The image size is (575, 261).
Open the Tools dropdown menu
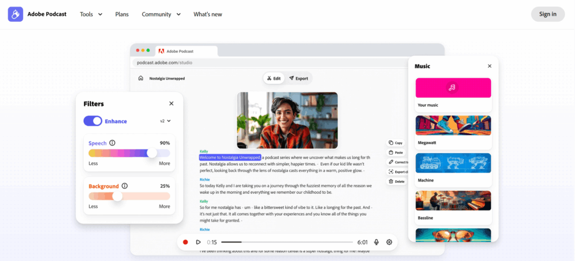click(x=91, y=14)
